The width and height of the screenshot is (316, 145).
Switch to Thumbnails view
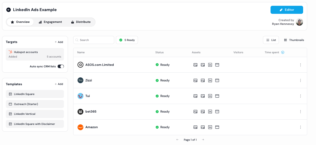(294, 40)
